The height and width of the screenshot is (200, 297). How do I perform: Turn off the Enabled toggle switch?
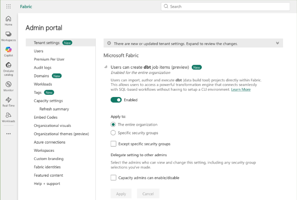116,100
